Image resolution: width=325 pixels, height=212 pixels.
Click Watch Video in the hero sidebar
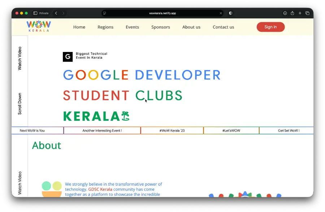point(20,58)
